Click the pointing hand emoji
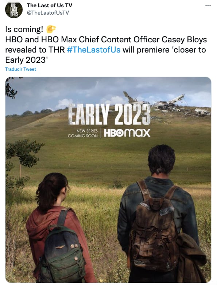Image resolution: width=217 pixels, height=285 pixels. [x=51, y=29]
